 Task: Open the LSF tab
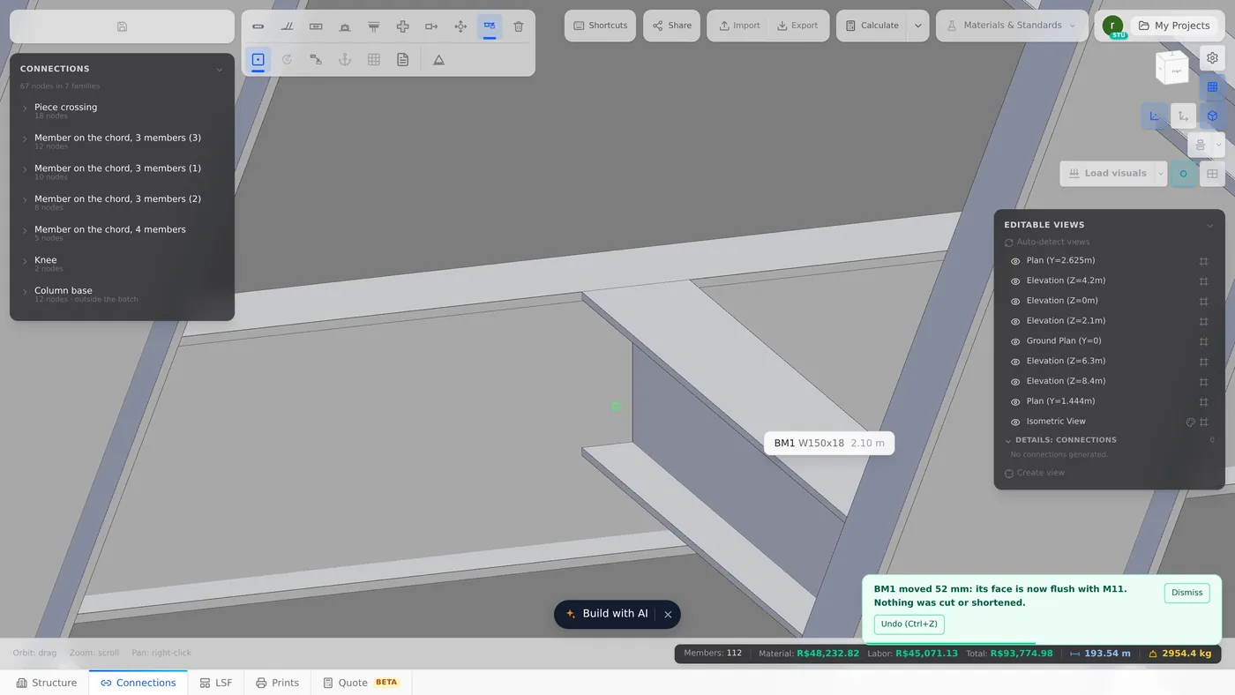(x=216, y=683)
